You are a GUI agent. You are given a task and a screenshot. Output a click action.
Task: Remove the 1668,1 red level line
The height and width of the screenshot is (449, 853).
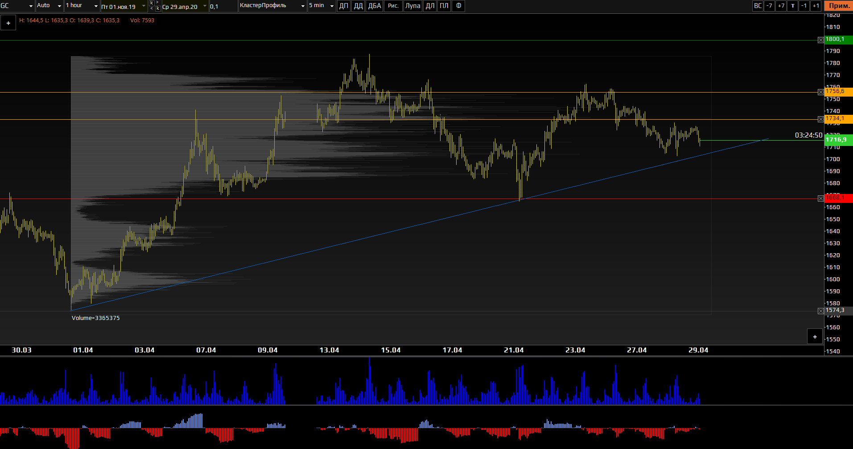[821, 198]
